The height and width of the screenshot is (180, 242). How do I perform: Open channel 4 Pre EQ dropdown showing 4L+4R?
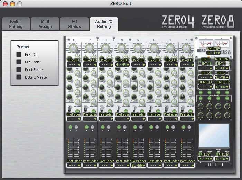click(122, 65)
